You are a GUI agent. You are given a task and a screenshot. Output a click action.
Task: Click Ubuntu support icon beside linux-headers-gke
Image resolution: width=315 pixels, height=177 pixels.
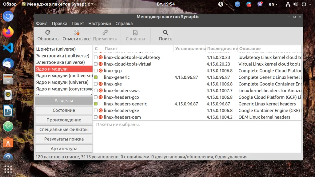[x=101, y=110]
